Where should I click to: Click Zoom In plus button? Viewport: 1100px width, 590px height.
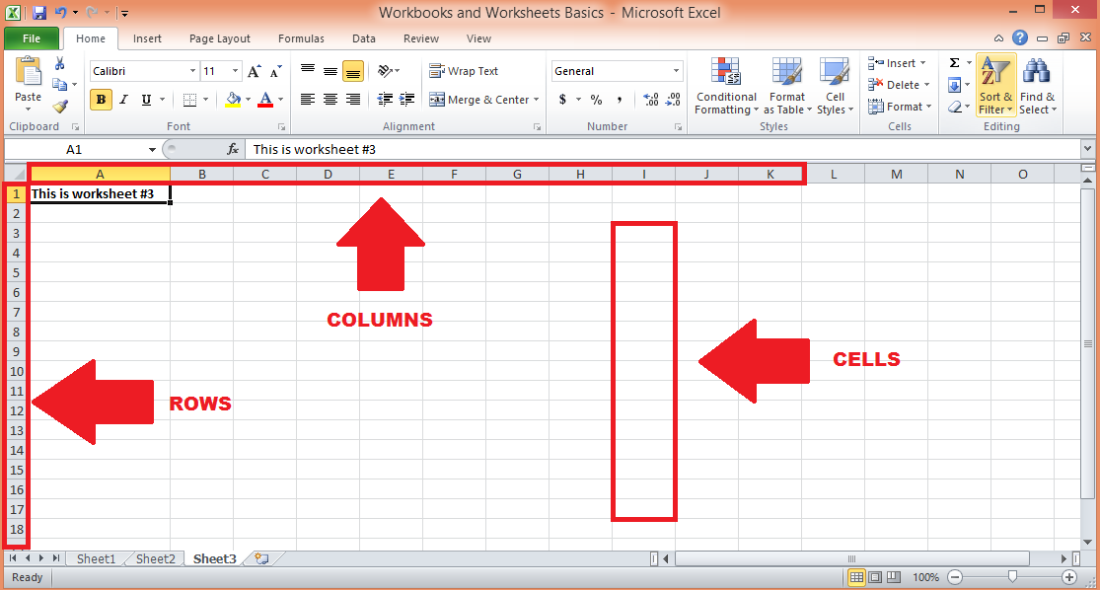tap(1069, 577)
